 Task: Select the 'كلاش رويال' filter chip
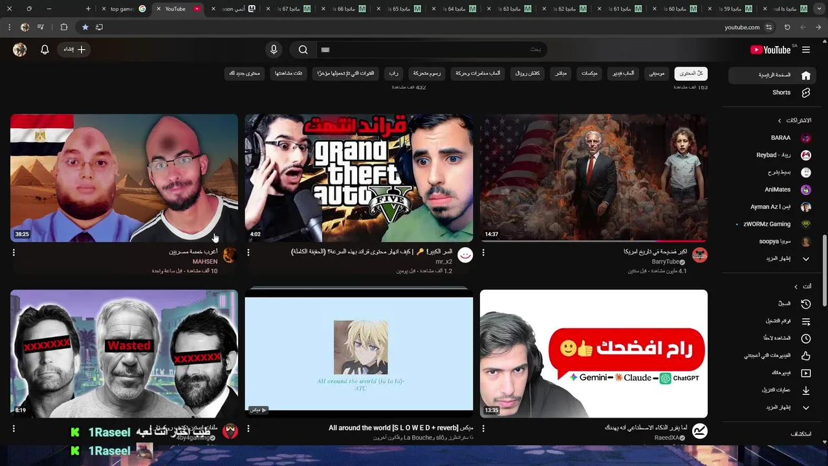coord(528,74)
